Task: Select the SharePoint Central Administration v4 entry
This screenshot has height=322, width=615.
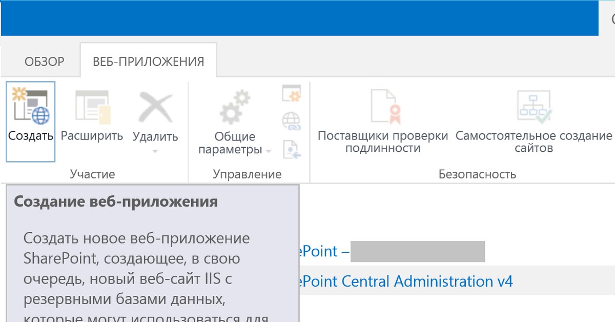Action: 406,281
